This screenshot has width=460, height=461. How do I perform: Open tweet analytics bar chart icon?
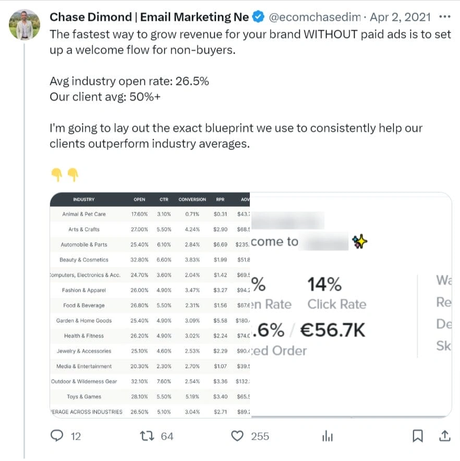(x=328, y=437)
